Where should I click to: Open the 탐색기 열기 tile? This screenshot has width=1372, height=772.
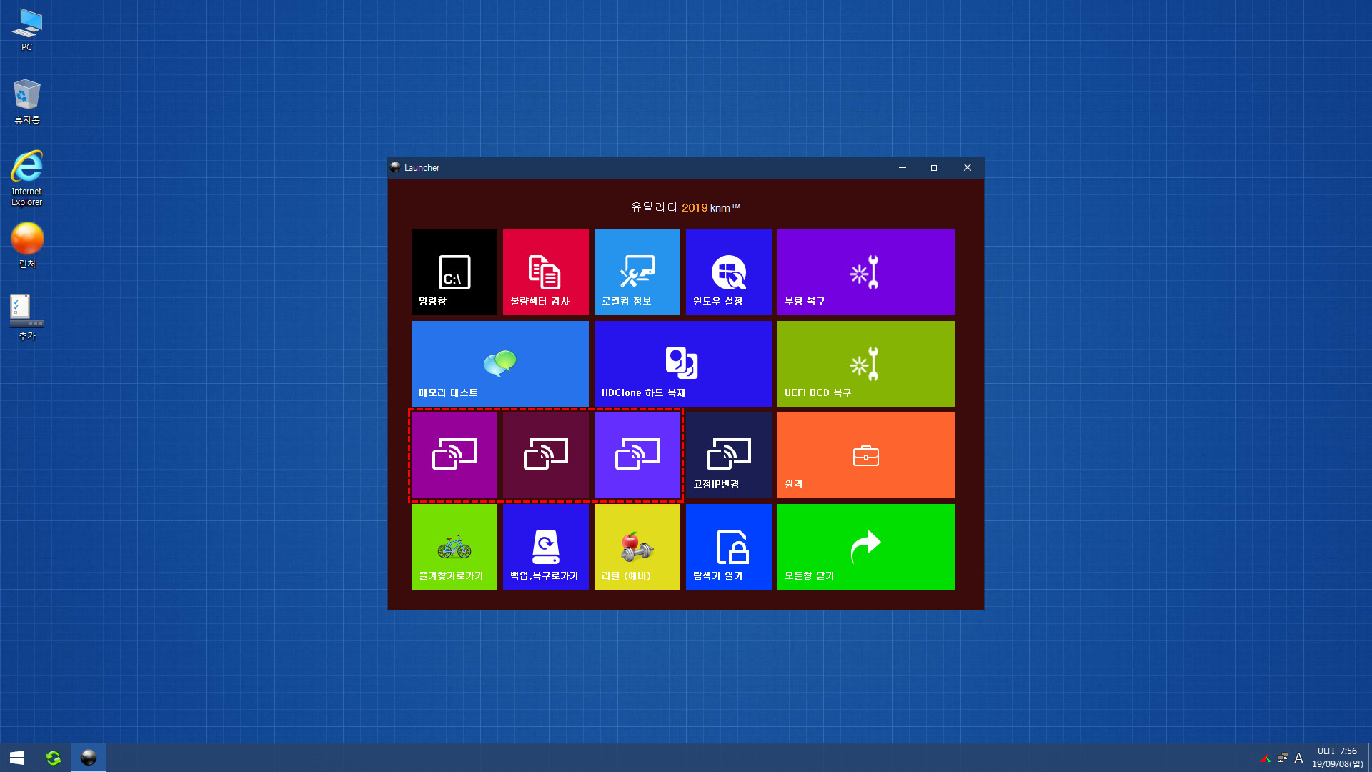tap(728, 547)
